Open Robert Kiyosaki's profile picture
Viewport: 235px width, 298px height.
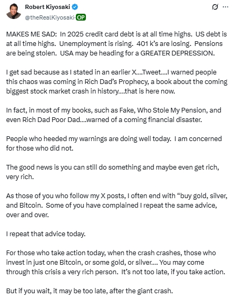tap(14, 11)
